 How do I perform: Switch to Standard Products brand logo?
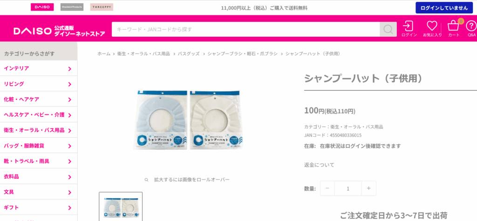pos(72,7)
